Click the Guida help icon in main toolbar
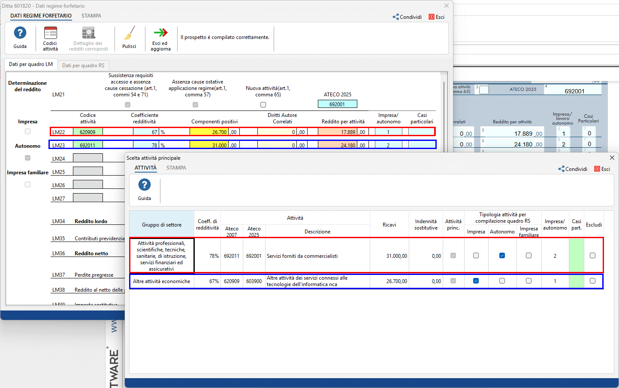Screen dimensions: 619x388 coord(20,33)
